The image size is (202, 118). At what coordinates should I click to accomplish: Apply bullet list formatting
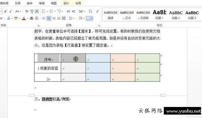(44, 11)
